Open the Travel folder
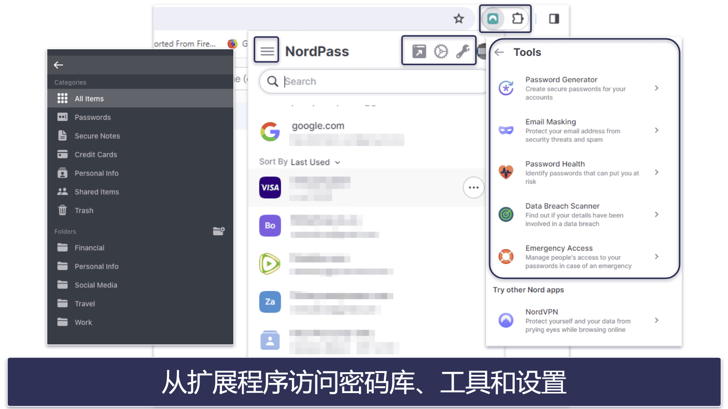 [140, 304]
